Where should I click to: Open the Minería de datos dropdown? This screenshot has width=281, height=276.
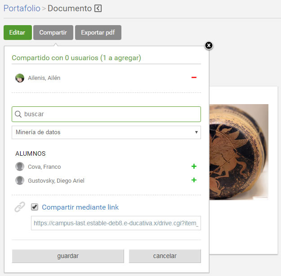pyautogui.click(x=106, y=132)
